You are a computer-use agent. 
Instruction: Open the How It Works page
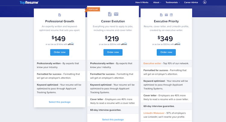point(142,2)
